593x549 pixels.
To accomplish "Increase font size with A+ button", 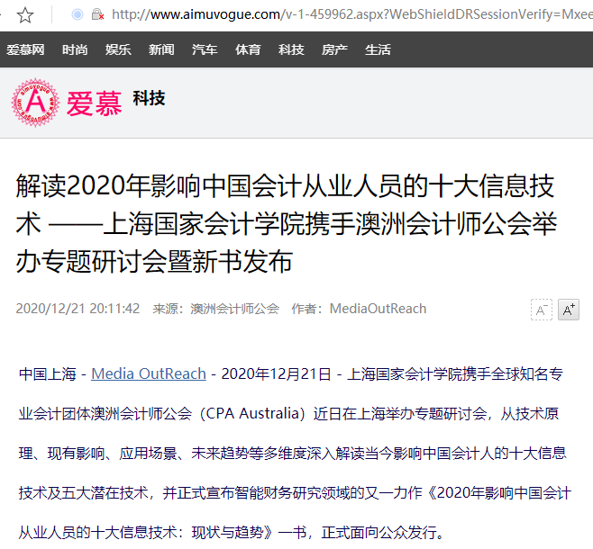I will point(569,310).
